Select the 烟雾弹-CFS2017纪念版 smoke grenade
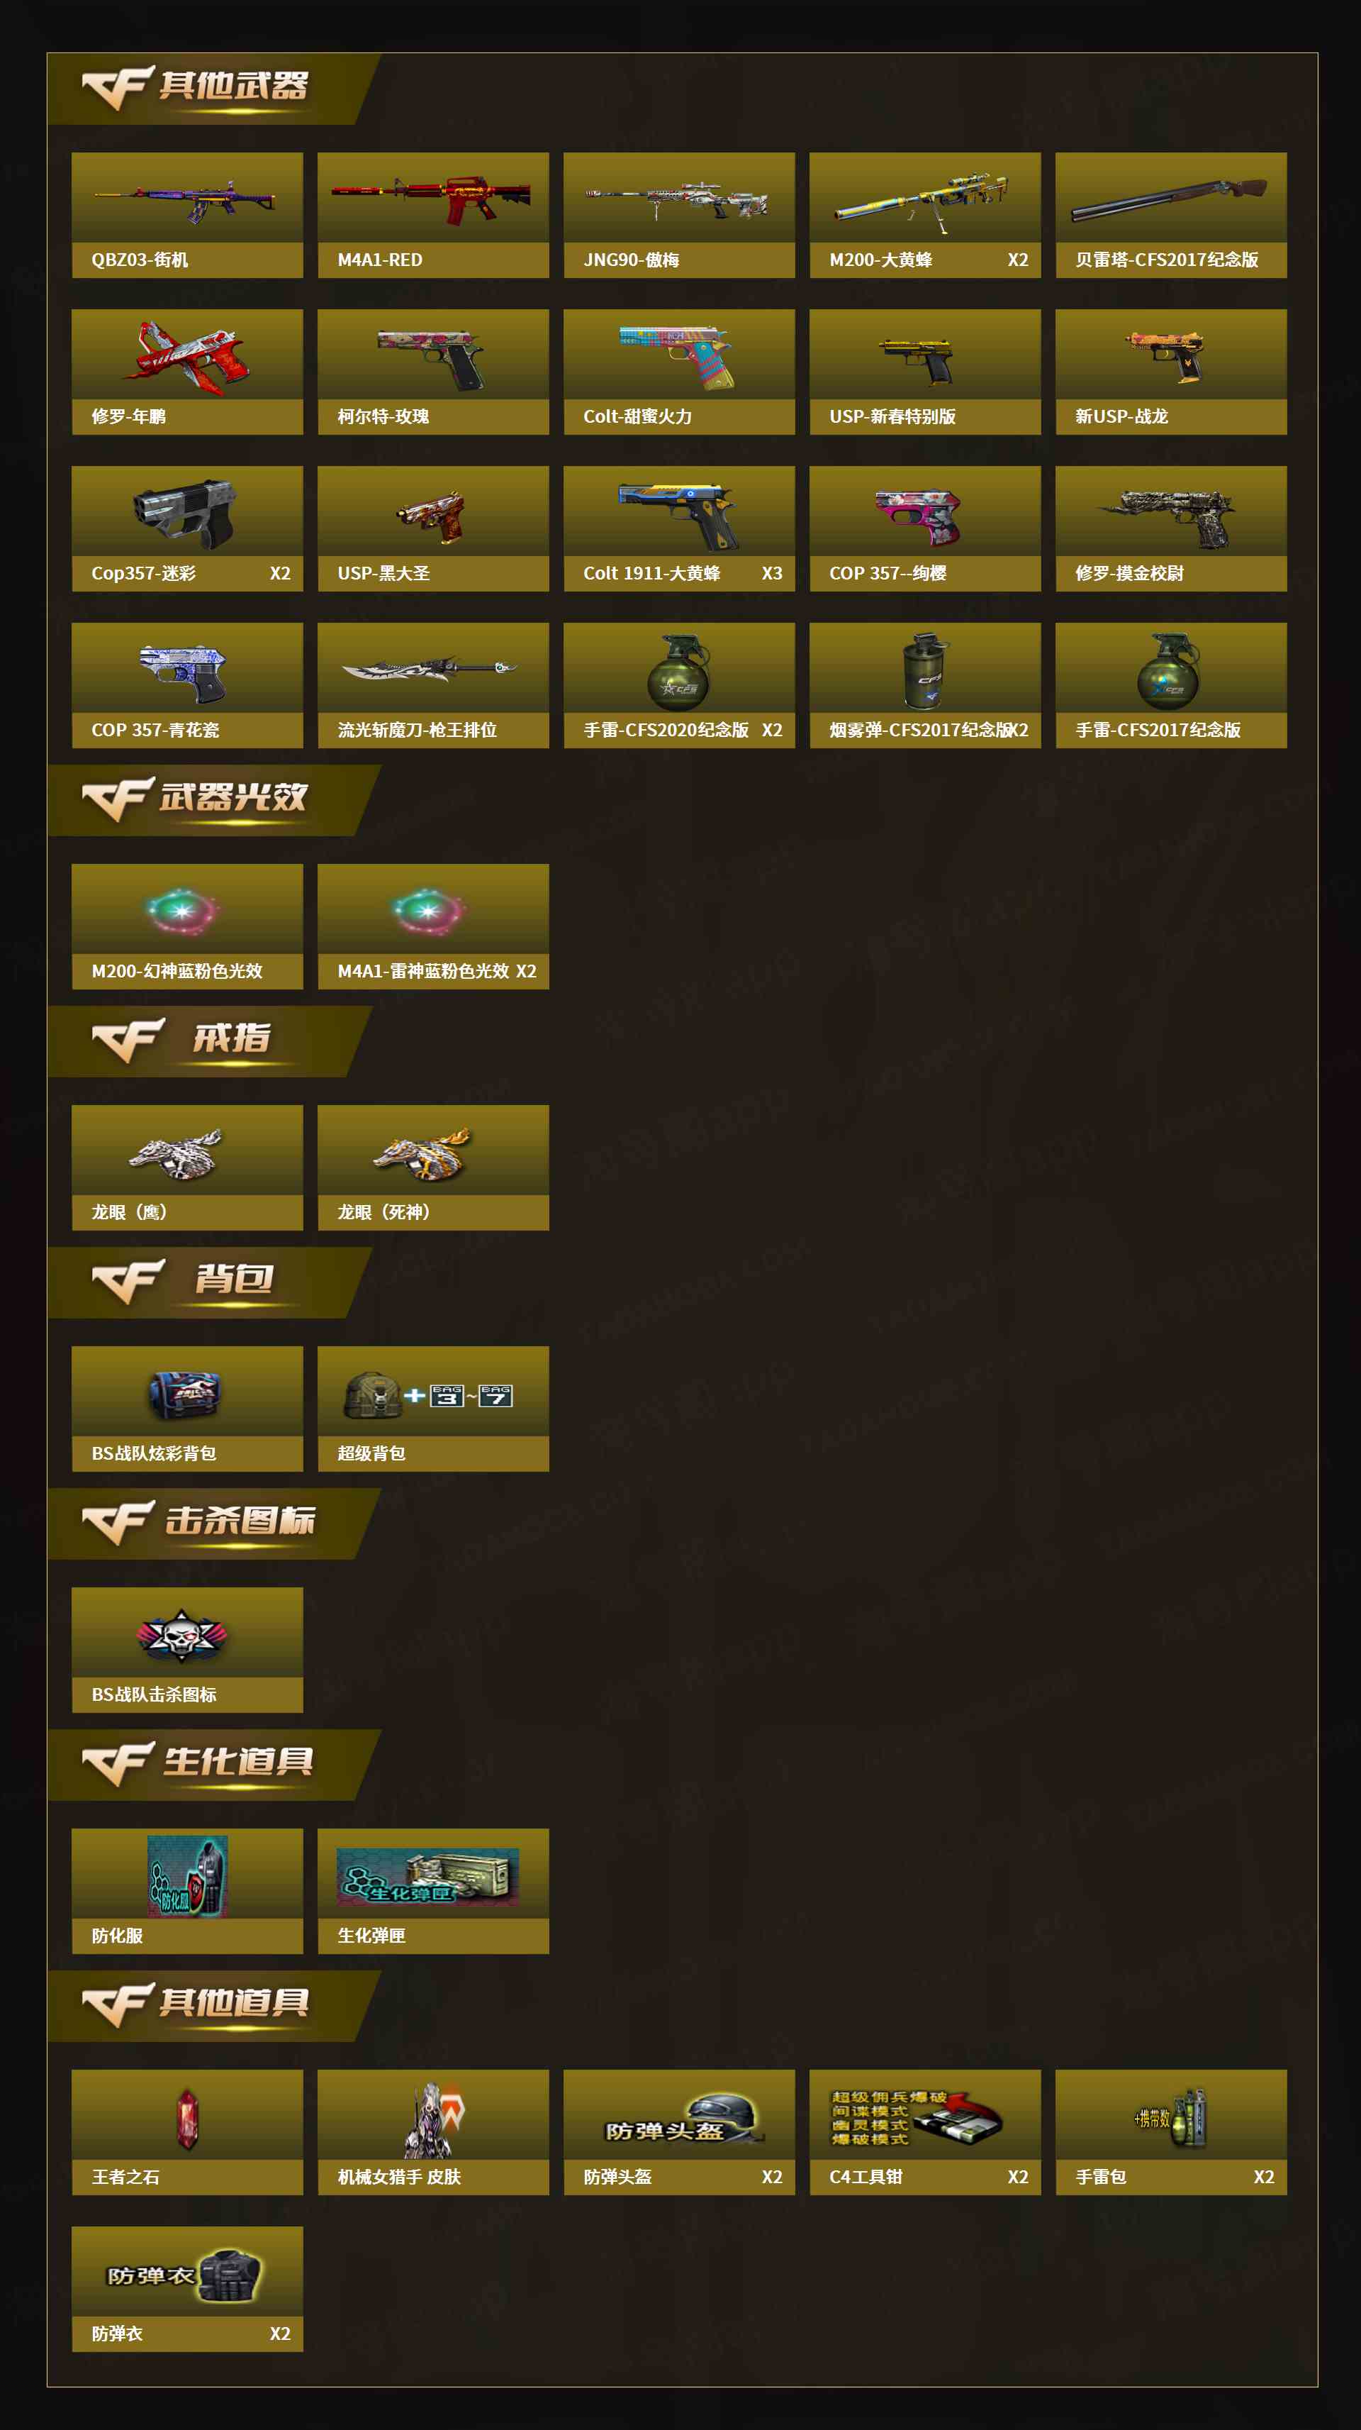 point(924,685)
